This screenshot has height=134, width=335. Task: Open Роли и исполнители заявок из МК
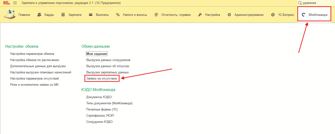click(x=34, y=85)
